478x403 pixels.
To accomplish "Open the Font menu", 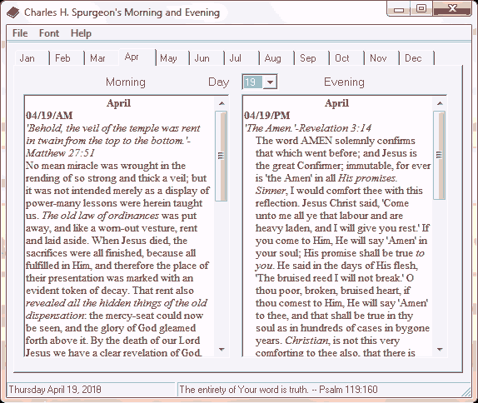I will (x=49, y=33).
